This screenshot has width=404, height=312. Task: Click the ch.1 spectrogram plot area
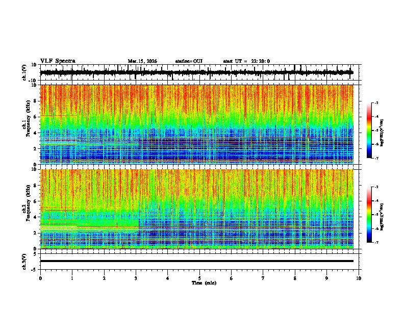[x=197, y=124]
